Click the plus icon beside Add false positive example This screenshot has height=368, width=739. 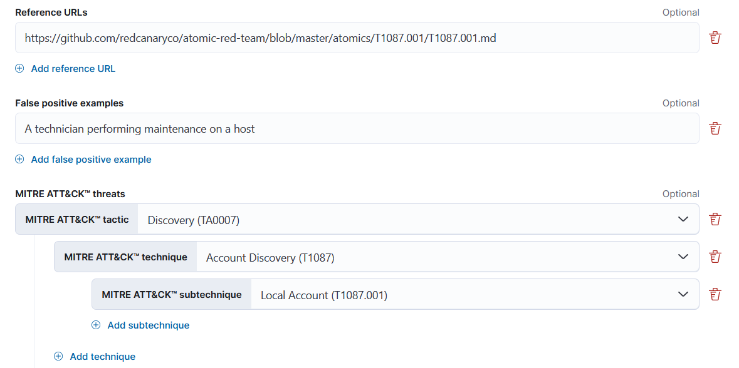[x=19, y=160]
